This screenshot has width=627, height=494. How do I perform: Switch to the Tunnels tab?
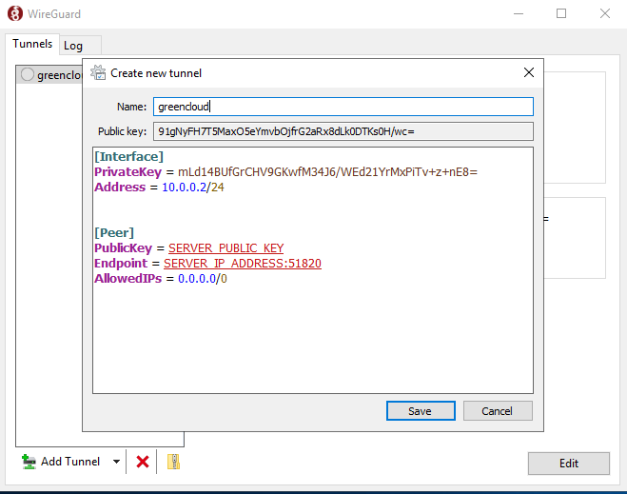[32, 44]
